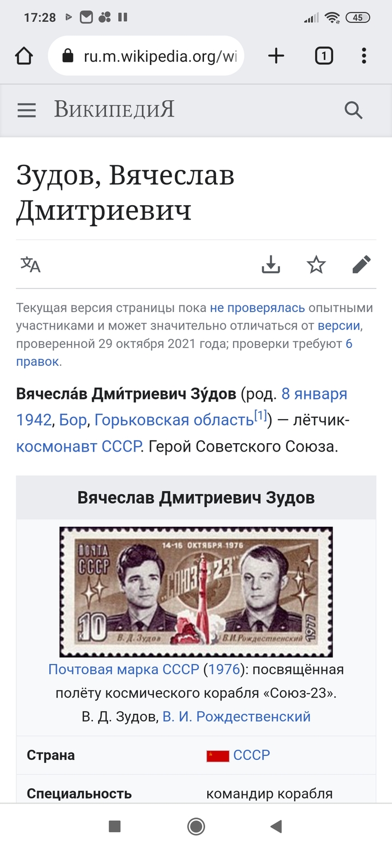Tap the Android back navigation button

pos(276,826)
